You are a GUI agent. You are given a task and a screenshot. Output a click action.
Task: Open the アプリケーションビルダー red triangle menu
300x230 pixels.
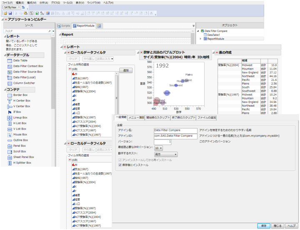(6, 20)
